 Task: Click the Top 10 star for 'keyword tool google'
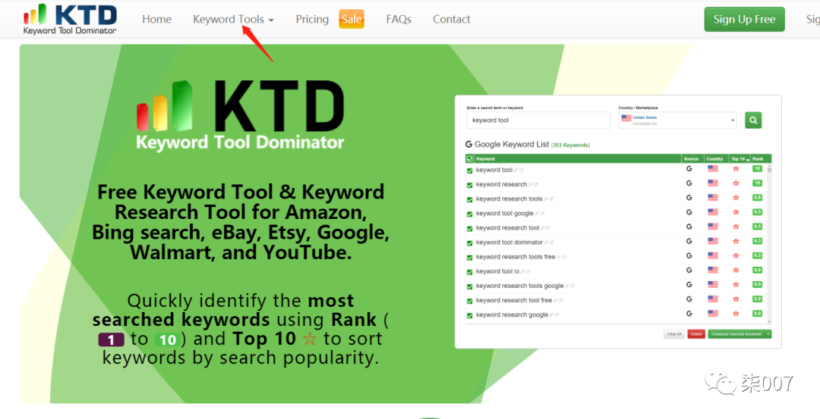tap(736, 212)
